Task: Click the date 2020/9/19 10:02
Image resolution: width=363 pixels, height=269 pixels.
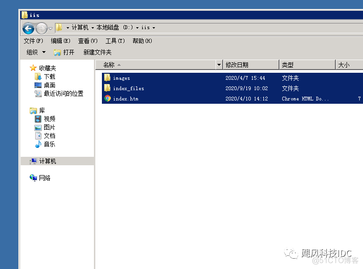Action: 247,88
